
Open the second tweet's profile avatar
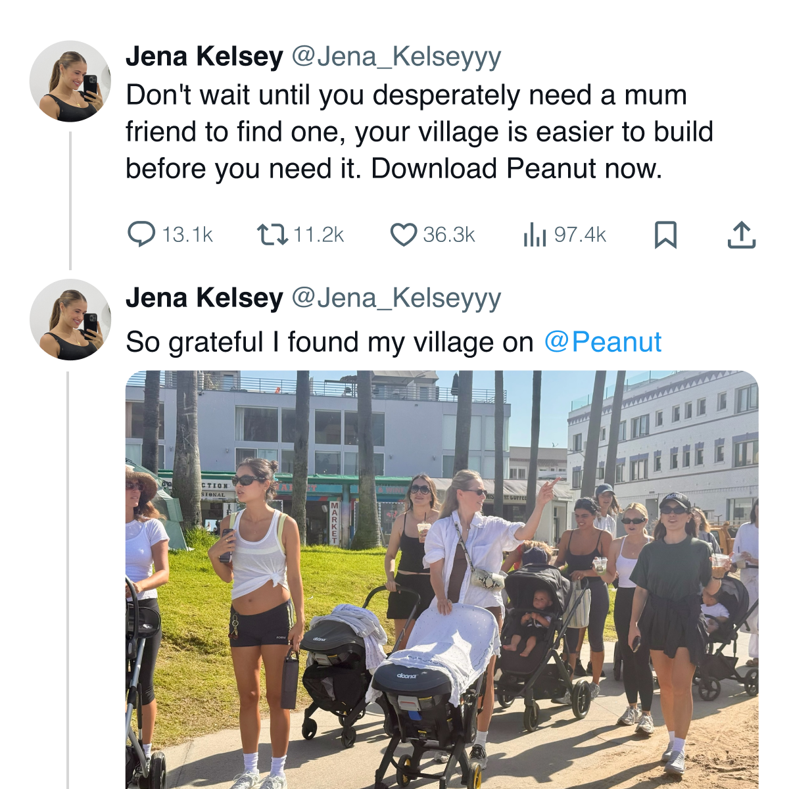[70, 320]
